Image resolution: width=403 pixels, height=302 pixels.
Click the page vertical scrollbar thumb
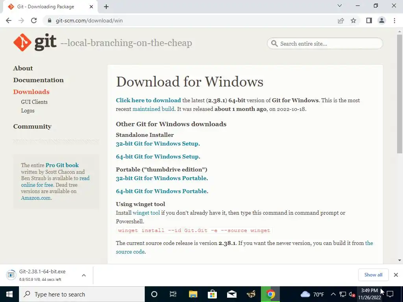pos(399,94)
